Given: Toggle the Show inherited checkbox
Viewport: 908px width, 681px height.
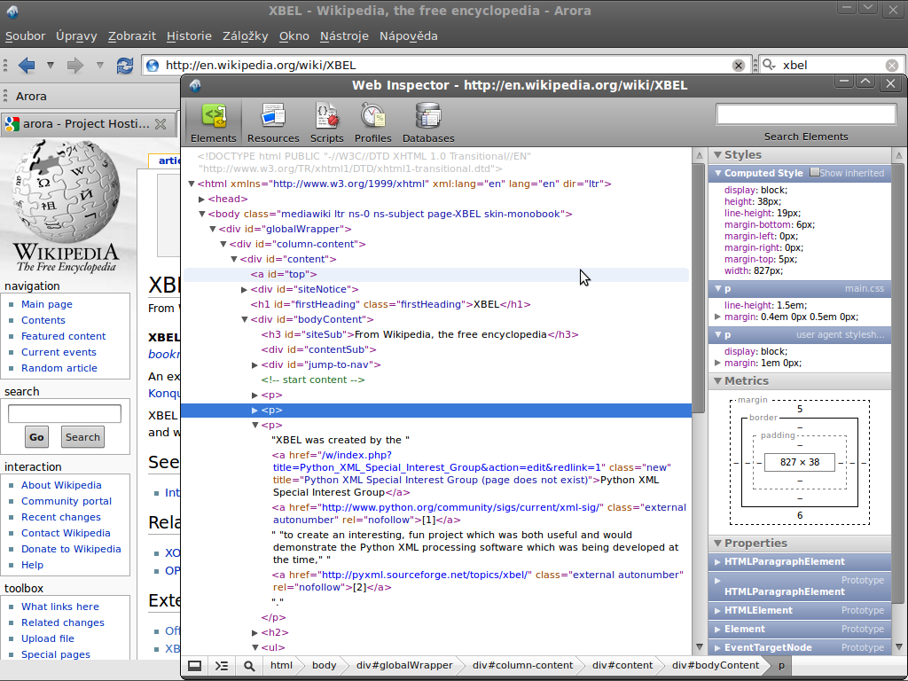Looking at the screenshot, I should click(x=814, y=173).
